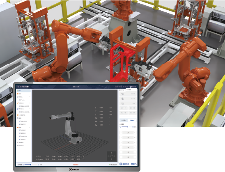This screenshot has width=225, height=172.
Task: Collapse the user-coordinate sidebar group
Action: tap(30, 109)
